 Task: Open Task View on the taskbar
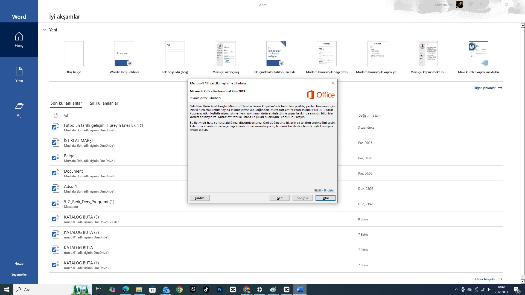(x=98, y=290)
